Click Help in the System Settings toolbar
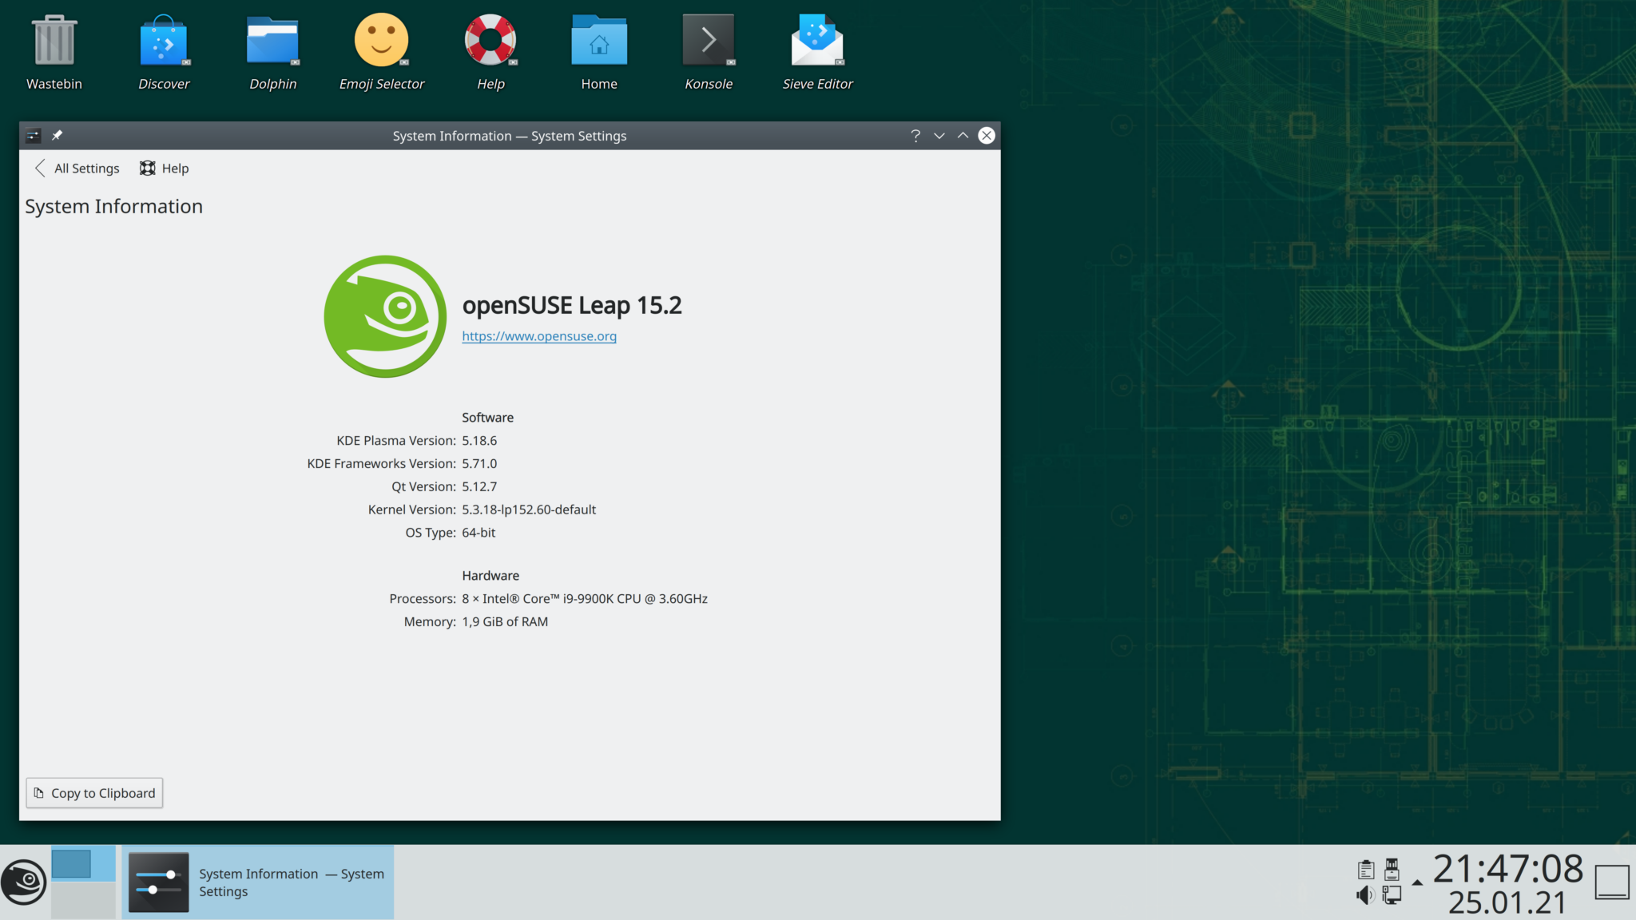 coord(163,168)
